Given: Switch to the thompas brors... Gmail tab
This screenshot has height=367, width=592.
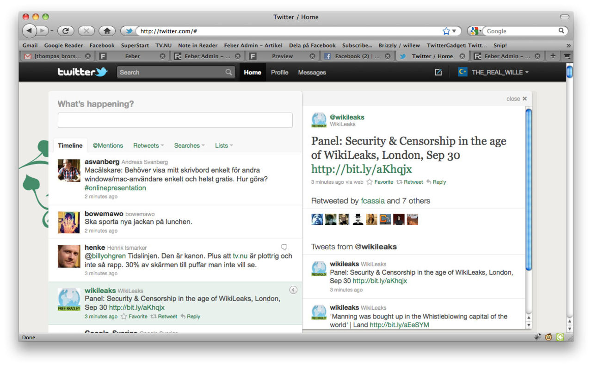Looking at the screenshot, I should click(x=58, y=56).
